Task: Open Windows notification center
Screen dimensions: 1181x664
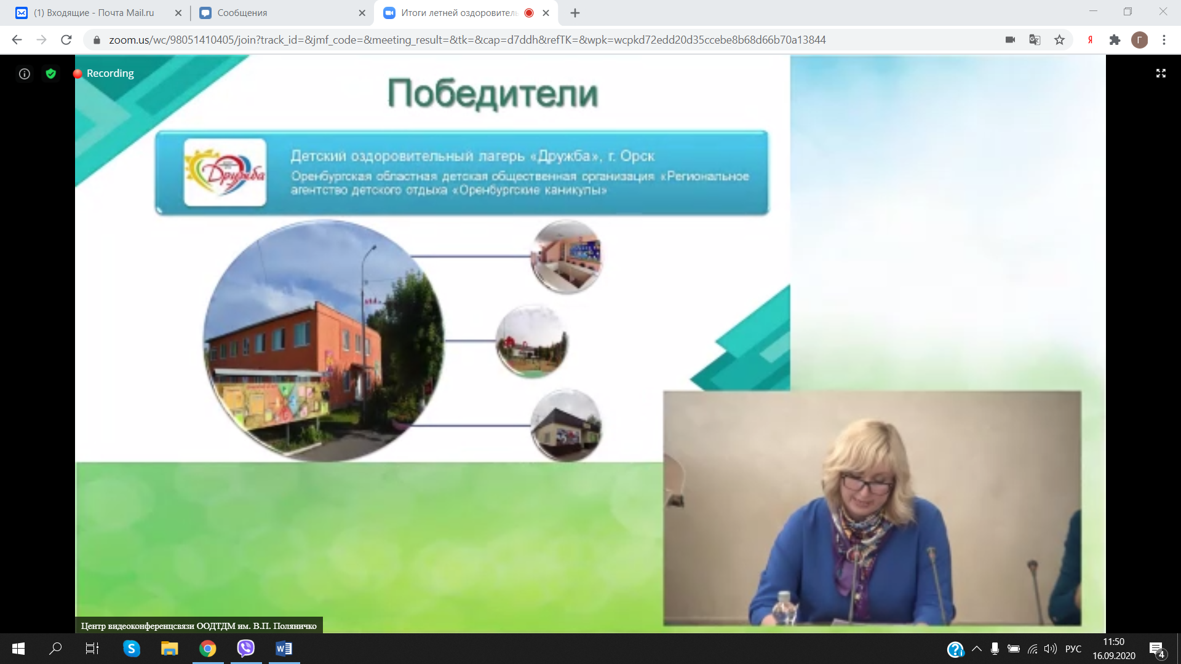Action: (x=1157, y=649)
